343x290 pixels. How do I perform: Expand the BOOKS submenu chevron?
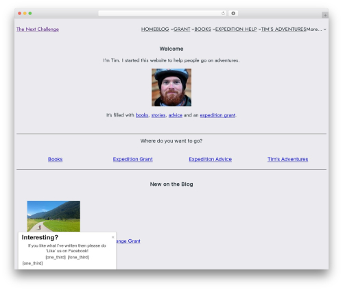(x=214, y=29)
